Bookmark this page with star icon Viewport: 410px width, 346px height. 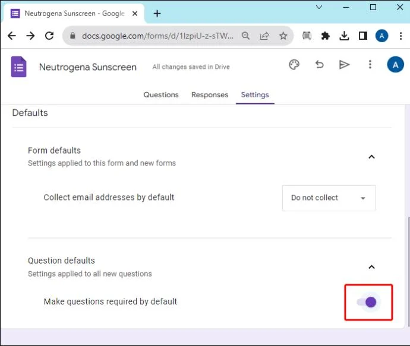283,36
